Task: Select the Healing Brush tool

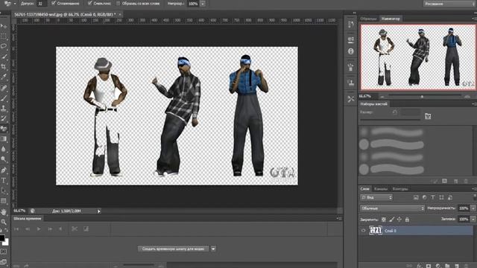Action: coord(4,88)
